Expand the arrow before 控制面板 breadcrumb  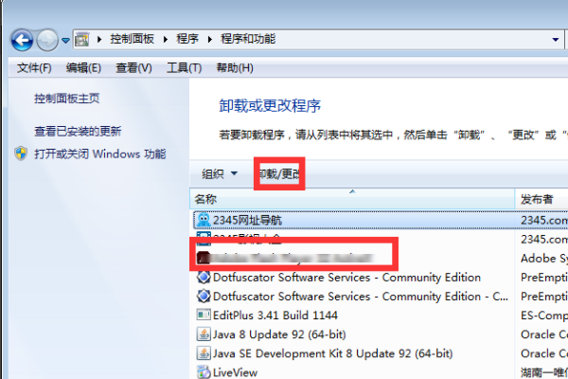[99, 39]
